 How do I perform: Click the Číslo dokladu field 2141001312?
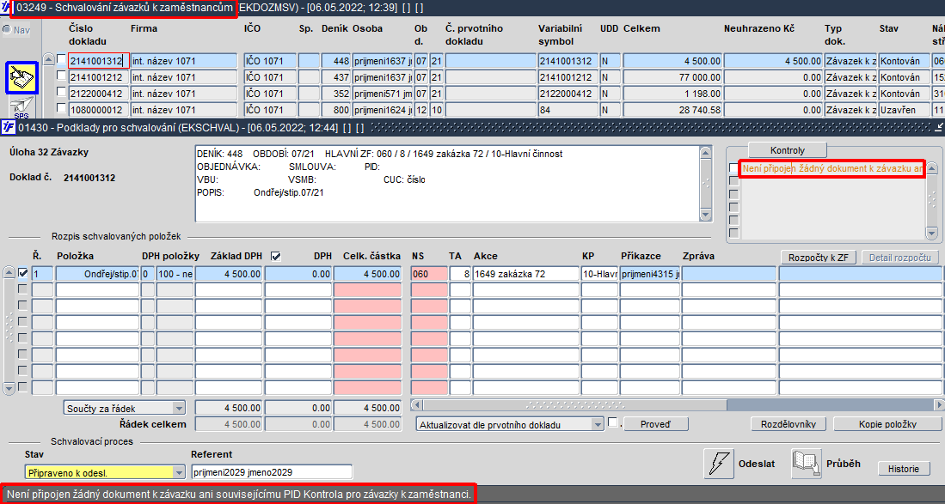pyautogui.click(x=99, y=61)
